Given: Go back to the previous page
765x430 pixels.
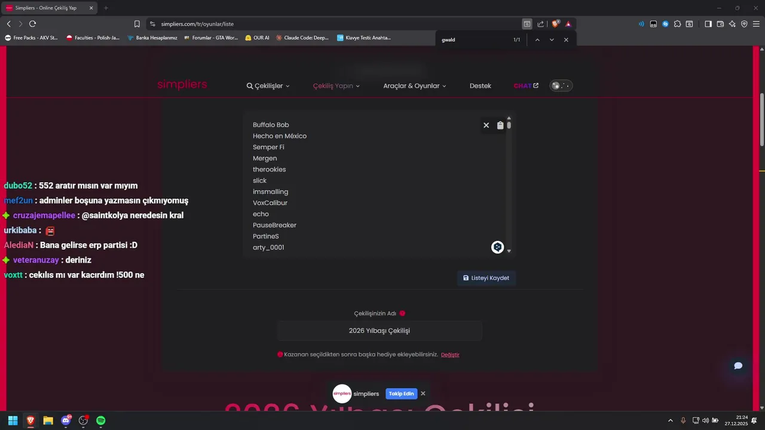Looking at the screenshot, I should 8,24.
